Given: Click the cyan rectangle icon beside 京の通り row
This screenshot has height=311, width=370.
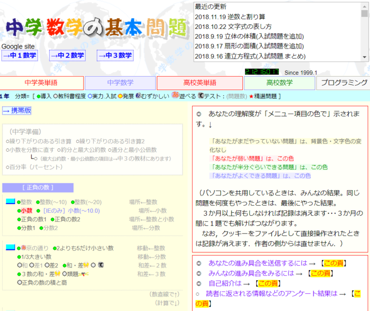Looking at the screenshot, I should pyautogui.click(x=11, y=247).
